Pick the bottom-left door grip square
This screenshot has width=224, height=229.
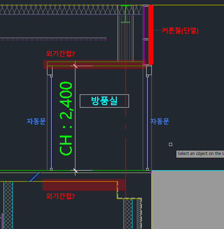click(x=51, y=169)
